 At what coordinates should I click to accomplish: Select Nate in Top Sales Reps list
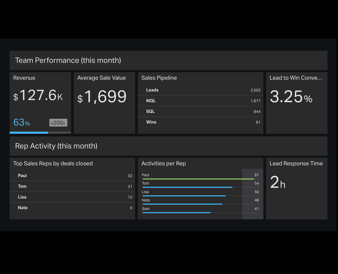(x=72, y=208)
